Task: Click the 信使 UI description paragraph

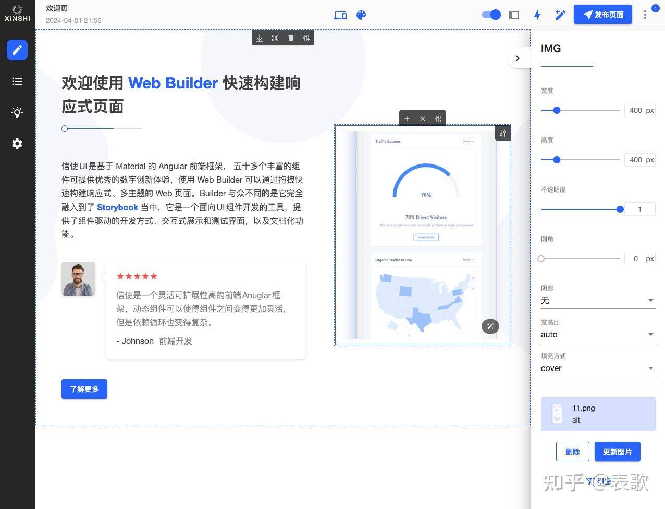Action: (x=182, y=200)
